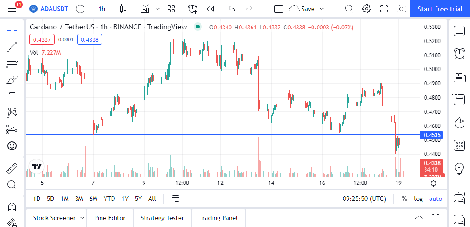Open chart settings gear icon

point(367,9)
